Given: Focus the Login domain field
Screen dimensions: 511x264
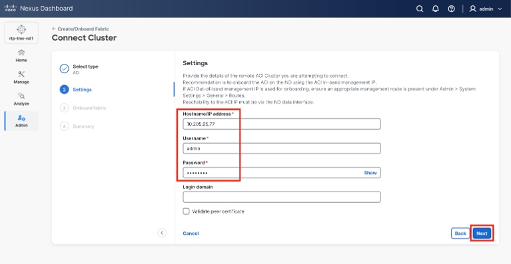Looking at the screenshot, I should (x=282, y=197).
